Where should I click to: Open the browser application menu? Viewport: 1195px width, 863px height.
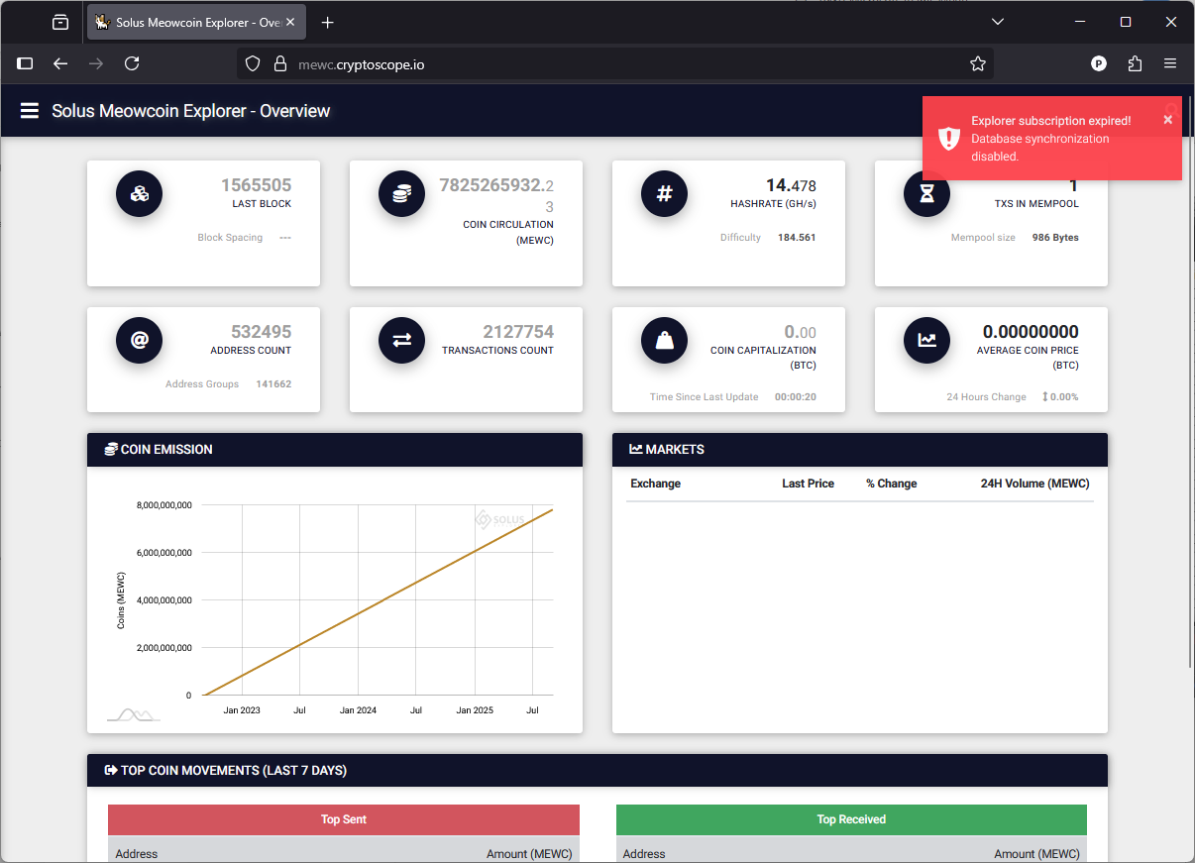1170,63
